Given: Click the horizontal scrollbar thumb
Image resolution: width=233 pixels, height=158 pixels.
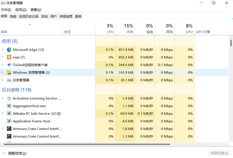Looking at the screenshot, I should 87,144.
